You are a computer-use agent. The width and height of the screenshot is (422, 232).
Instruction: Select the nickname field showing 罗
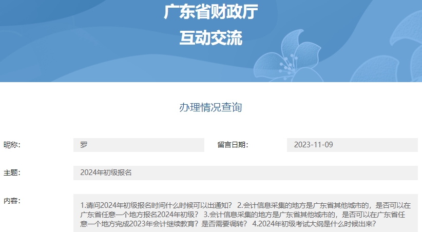click(139, 145)
